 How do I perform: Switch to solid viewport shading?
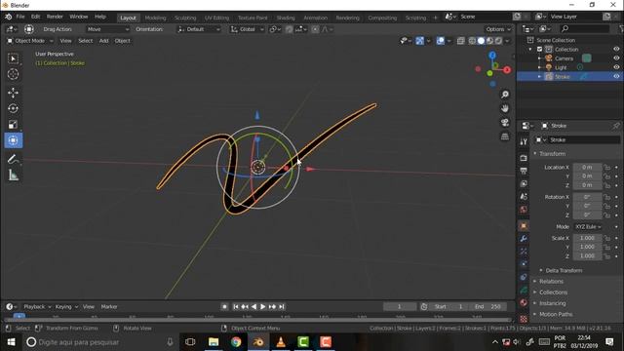pyautogui.click(x=481, y=41)
